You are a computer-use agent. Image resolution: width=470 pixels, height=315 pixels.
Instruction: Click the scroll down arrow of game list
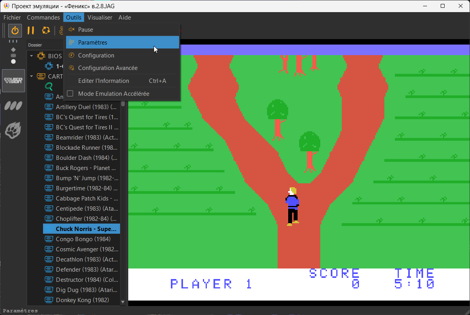point(123,302)
